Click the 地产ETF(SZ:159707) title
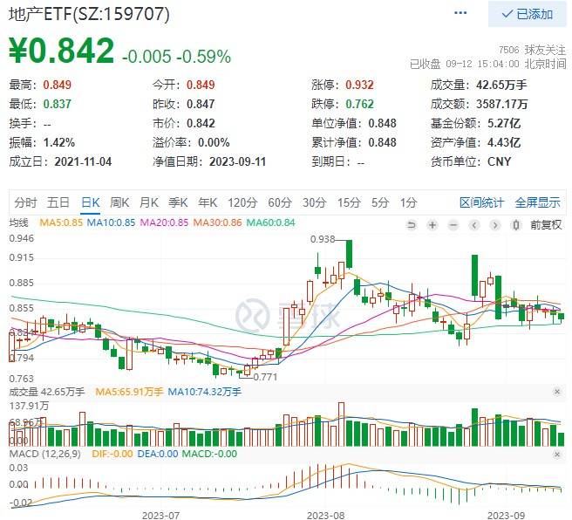 (x=90, y=14)
